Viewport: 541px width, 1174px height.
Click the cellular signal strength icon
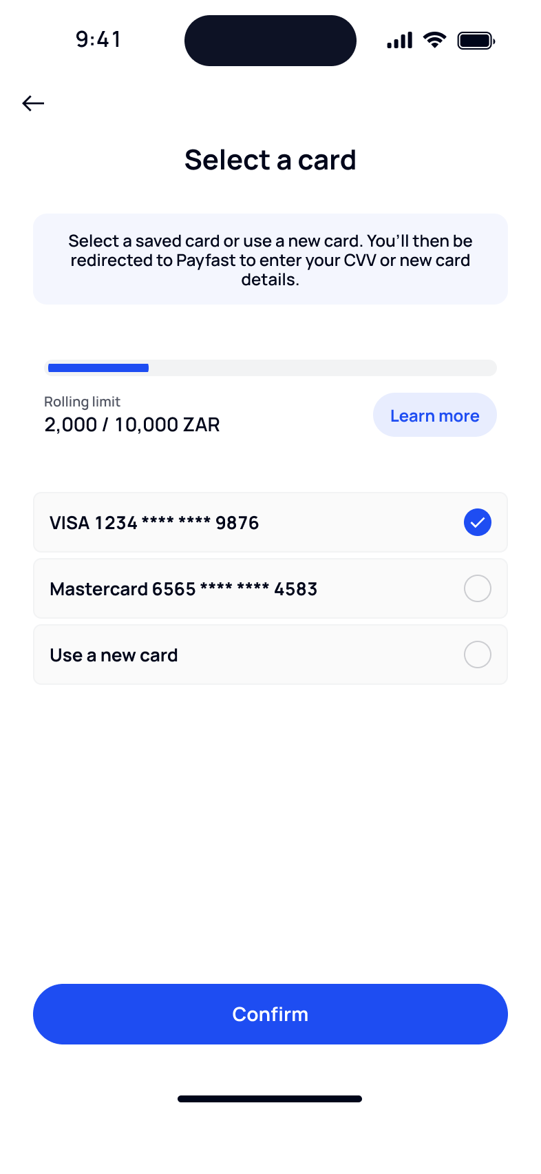399,40
